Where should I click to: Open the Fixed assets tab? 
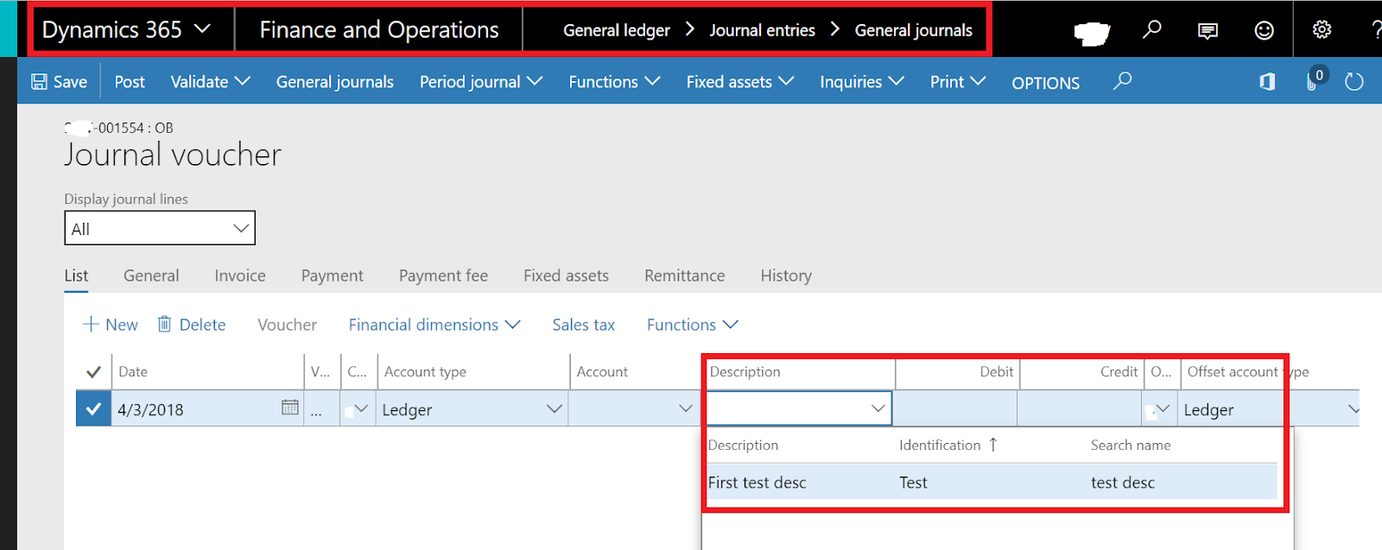click(x=566, y=275)
